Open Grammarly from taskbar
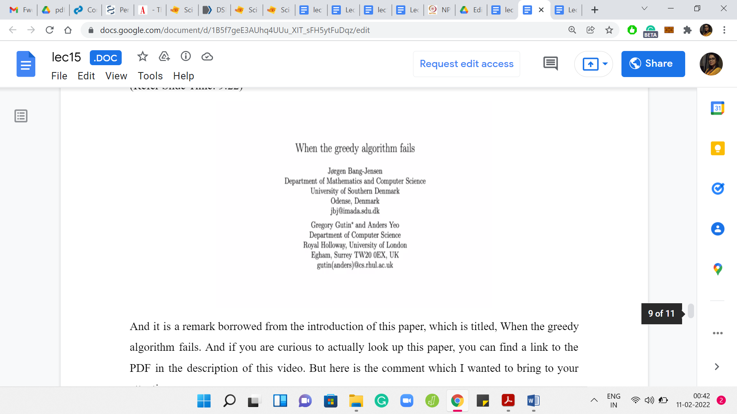Viewport: 737px width, 414px height. tap(381, 401)
